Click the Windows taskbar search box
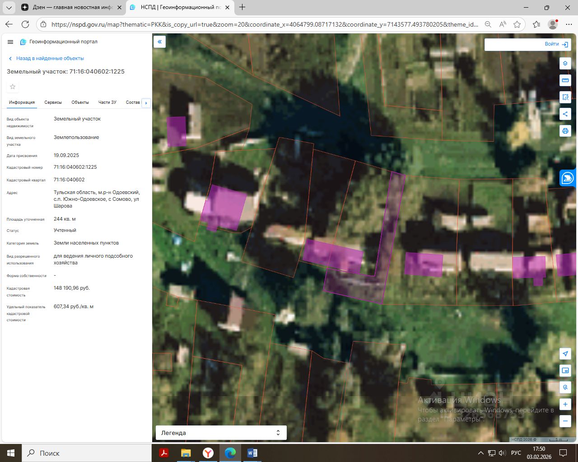This screenshot has width=578, height=462. click(x=86, y=453)
